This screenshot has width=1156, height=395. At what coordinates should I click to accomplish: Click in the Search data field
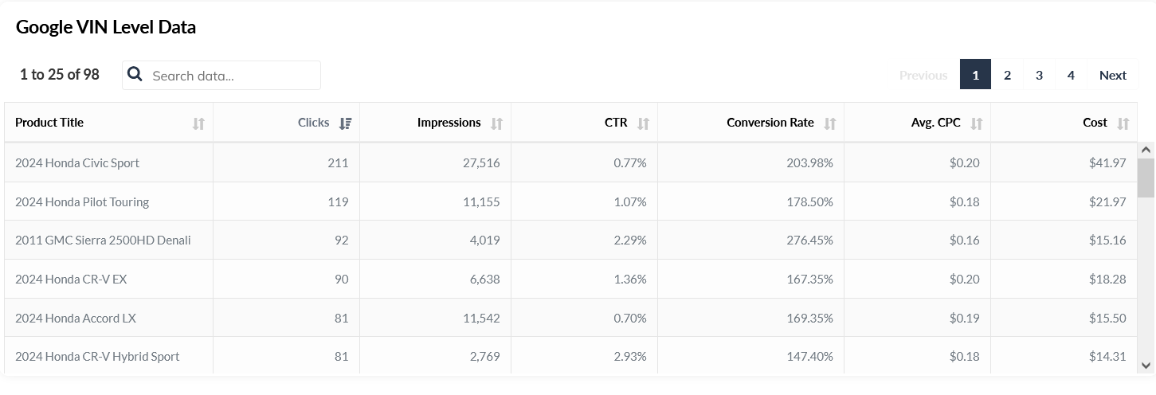tap(233, 76)
